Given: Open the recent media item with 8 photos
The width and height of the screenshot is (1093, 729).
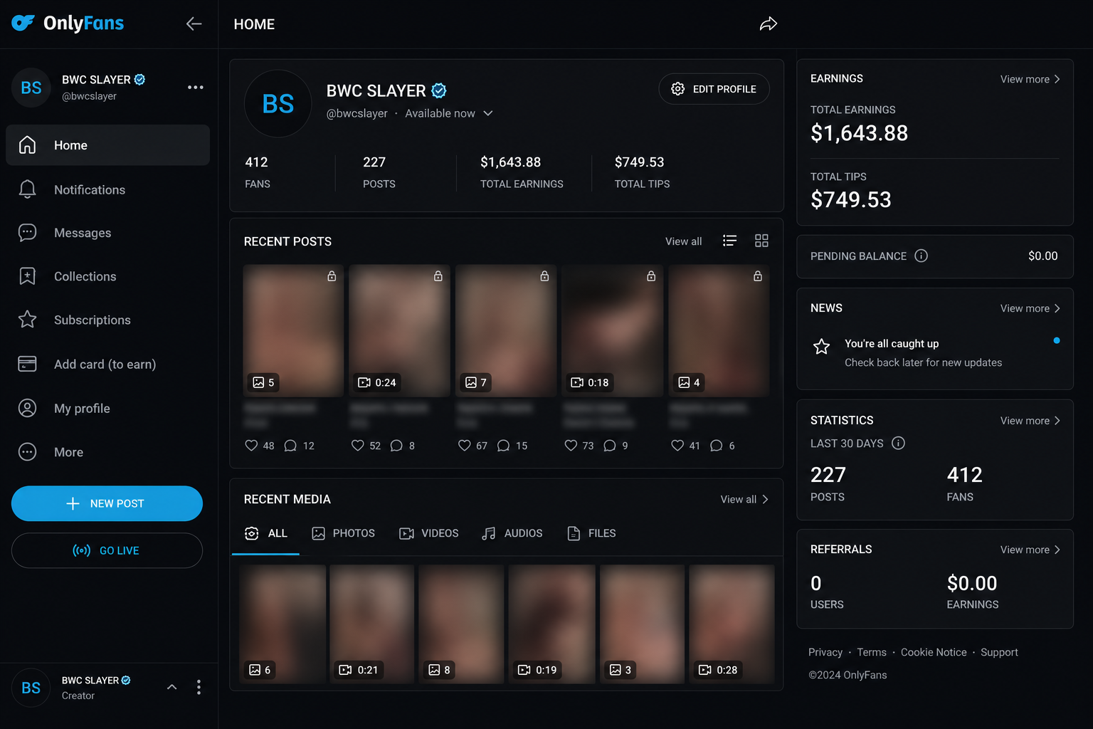Looking at the screenshot, I should click(461, 624).
